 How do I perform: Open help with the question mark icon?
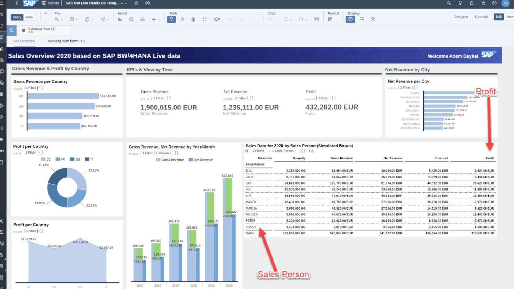coord(494,3)
